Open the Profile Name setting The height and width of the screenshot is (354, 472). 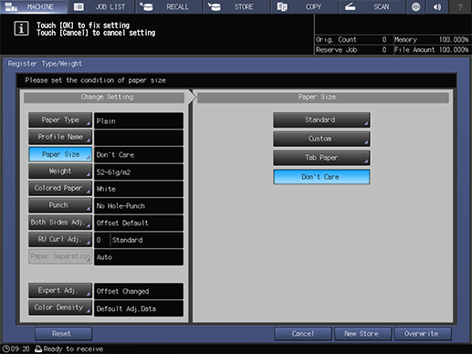click(60, 137)
